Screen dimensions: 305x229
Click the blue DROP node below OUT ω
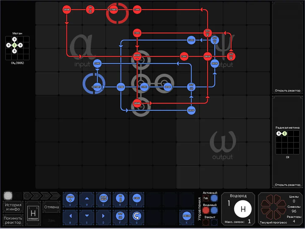click(191, 110)
